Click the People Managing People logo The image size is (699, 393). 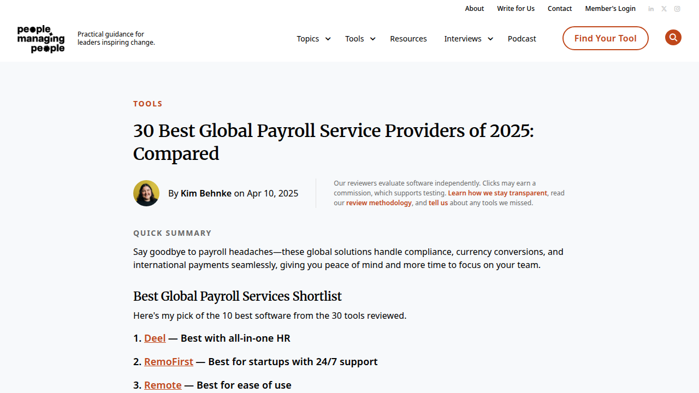41,39
